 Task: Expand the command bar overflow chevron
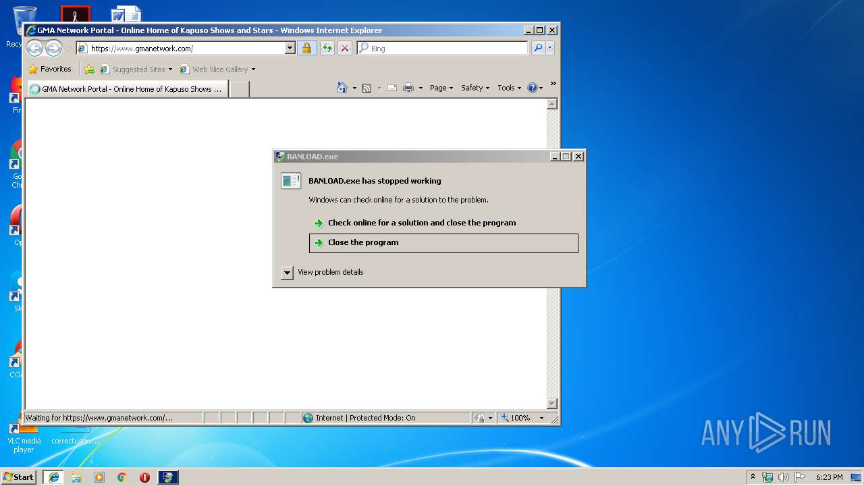pyautogui.click(x=553, y=84)
